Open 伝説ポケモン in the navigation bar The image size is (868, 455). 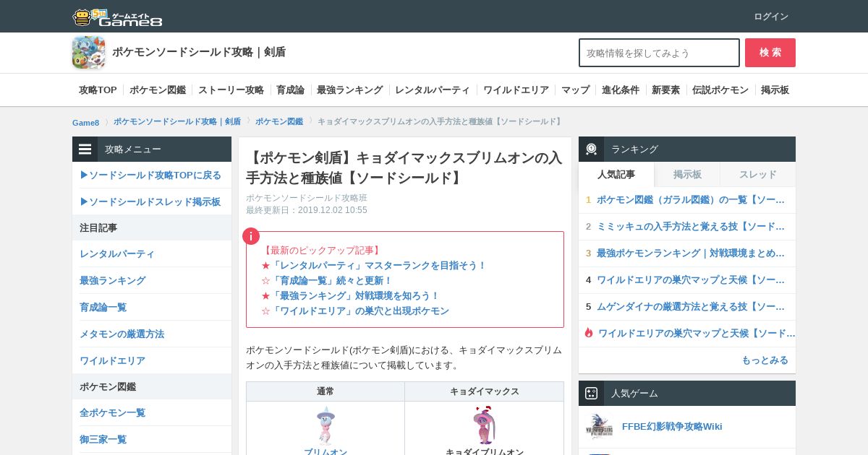pyautogui.click(x=720, y=90)
